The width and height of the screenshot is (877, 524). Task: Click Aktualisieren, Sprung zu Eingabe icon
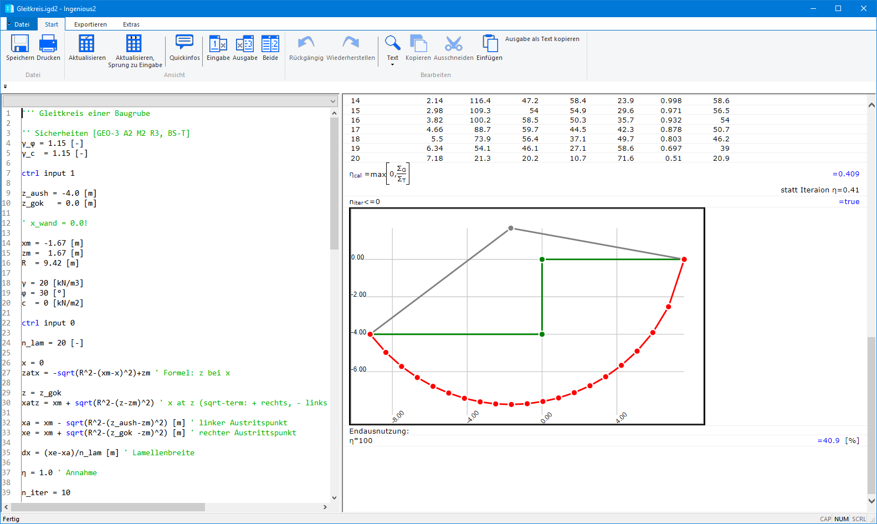click(x=134, y=43)
